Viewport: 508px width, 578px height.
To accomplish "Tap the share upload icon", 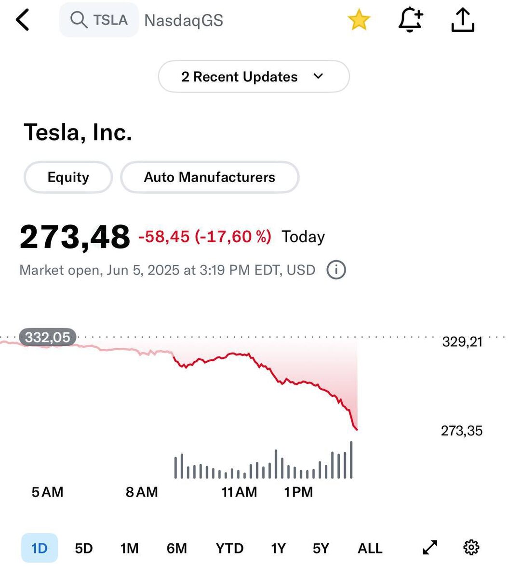I will [463, 20].
